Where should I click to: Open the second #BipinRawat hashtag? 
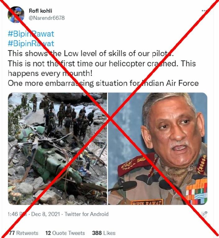(x=31, y=44)
